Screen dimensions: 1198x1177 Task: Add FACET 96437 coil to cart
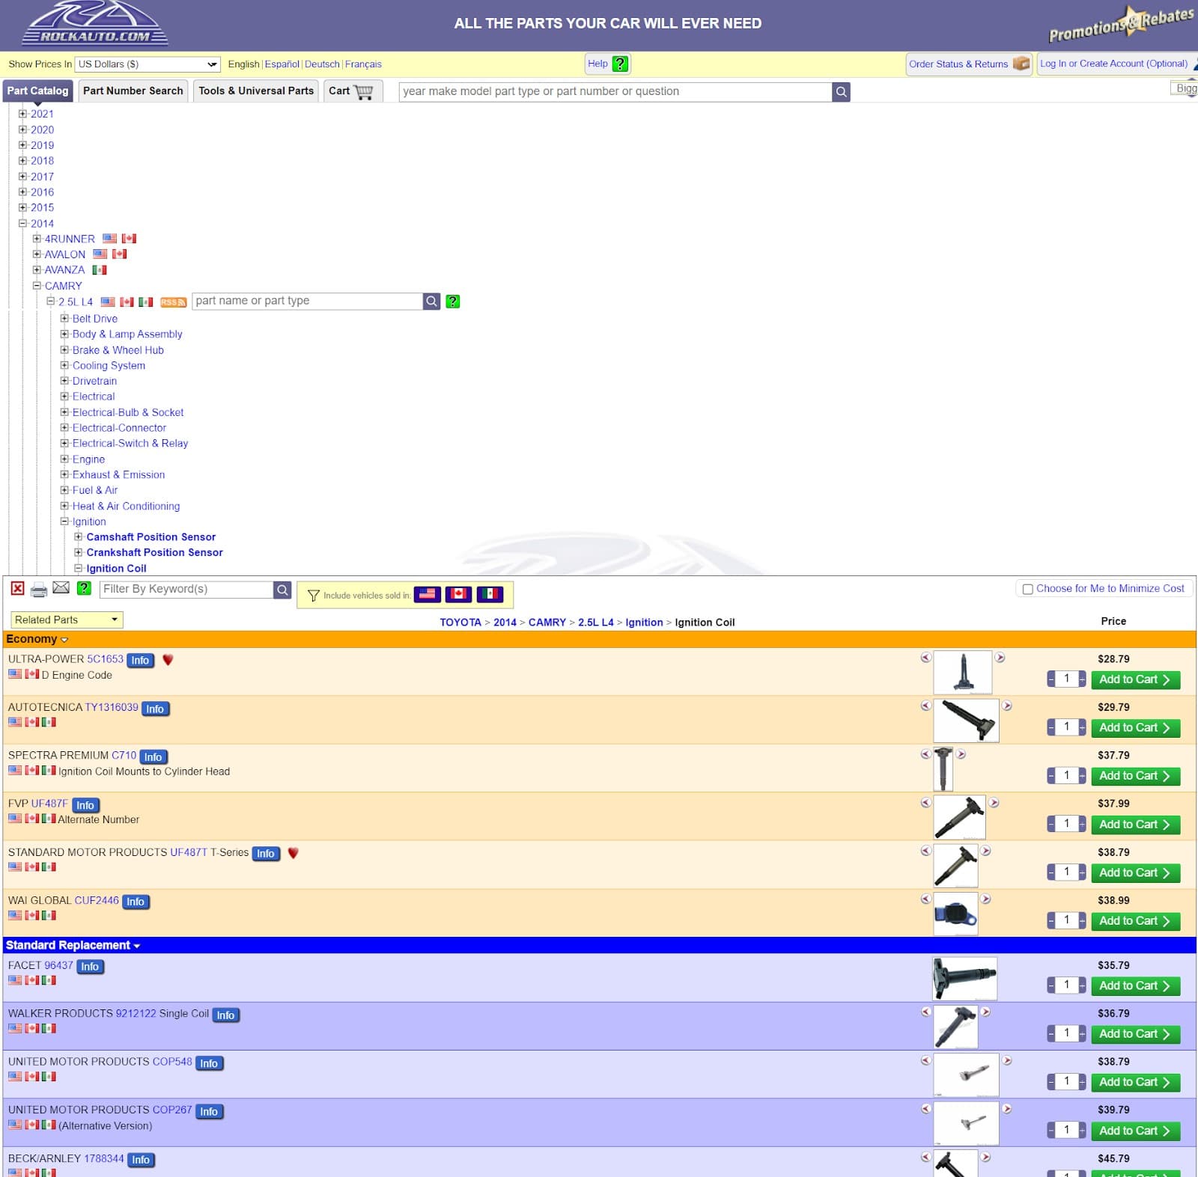(1134, 986)
